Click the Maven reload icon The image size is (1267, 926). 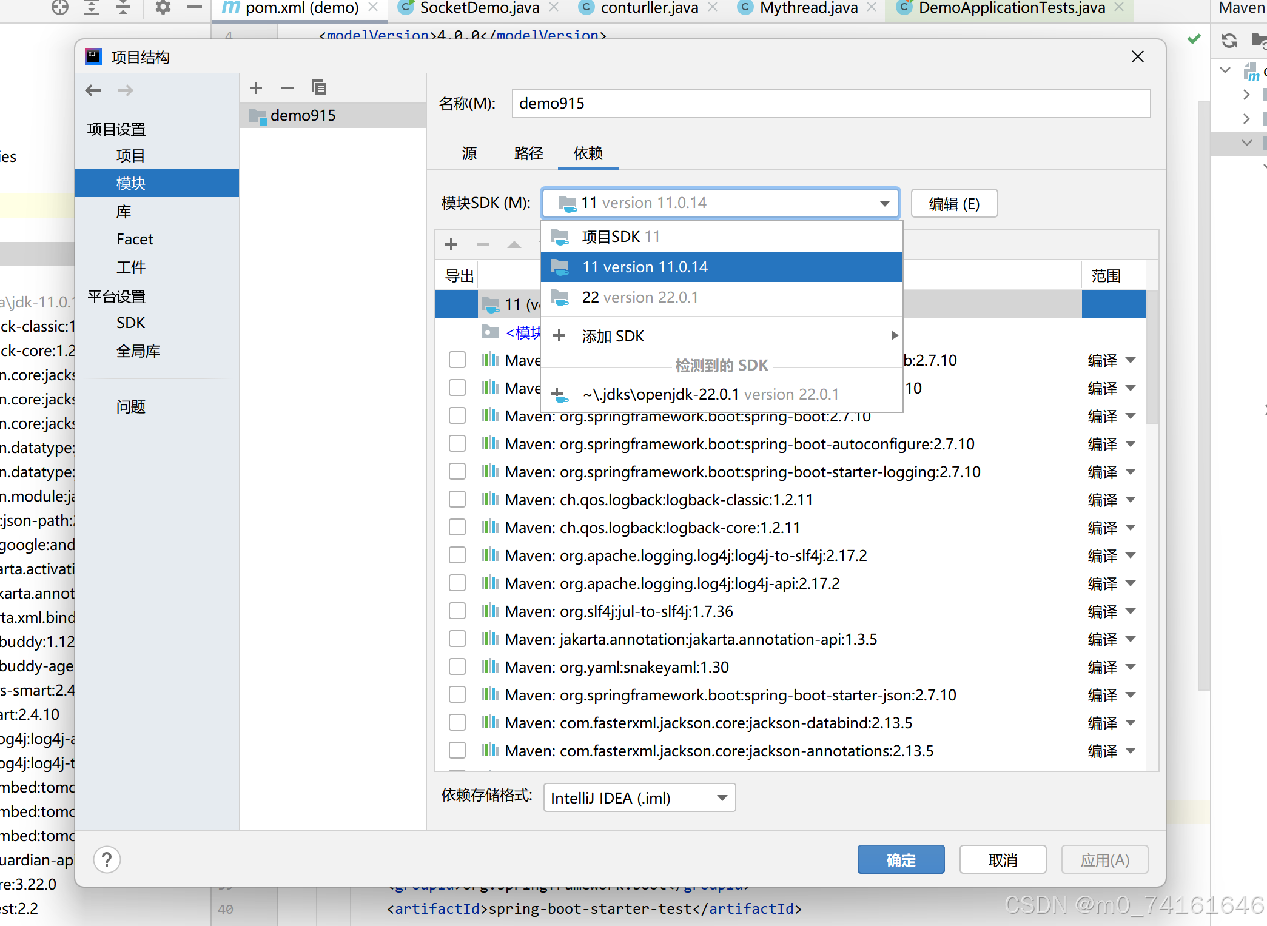point(1229,41)
